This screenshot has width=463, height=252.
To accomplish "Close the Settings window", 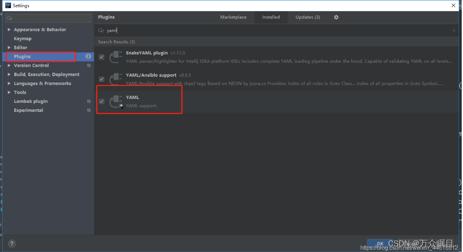I will tap(453, 5).
